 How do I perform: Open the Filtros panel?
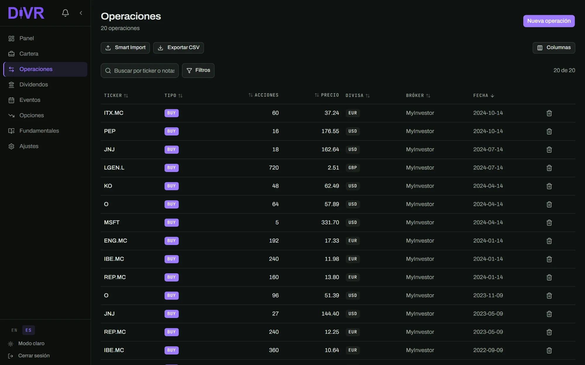click(x=198, y=70)
